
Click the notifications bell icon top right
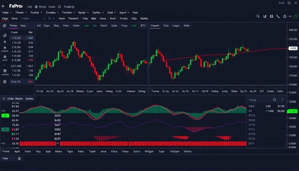pyautogui.click(x=285, y=16)
